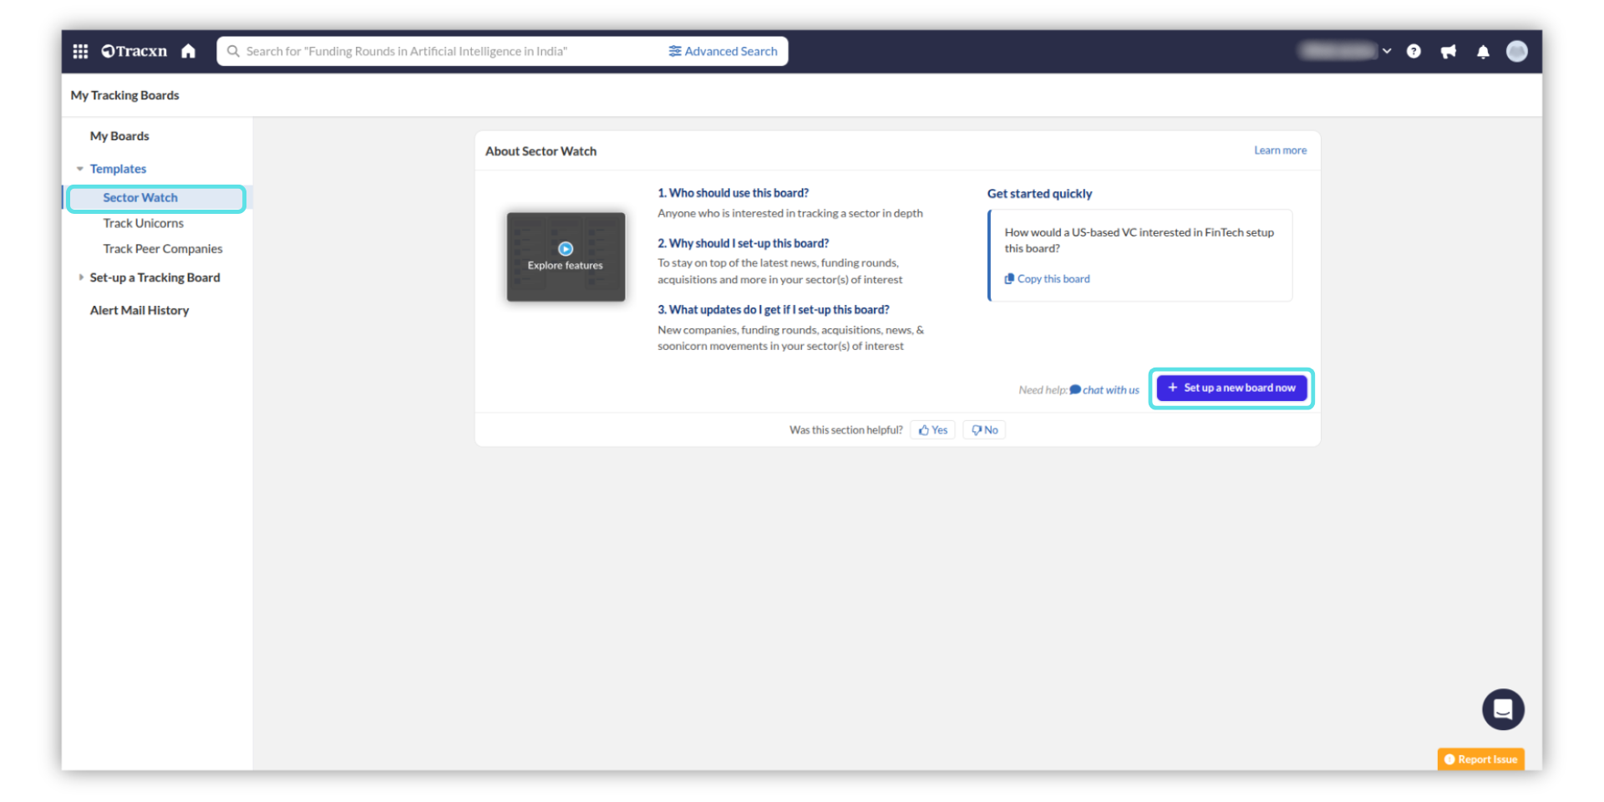Collapse the Templates tree section
This screenshot has height=802, width=1604.
point(80,169)
